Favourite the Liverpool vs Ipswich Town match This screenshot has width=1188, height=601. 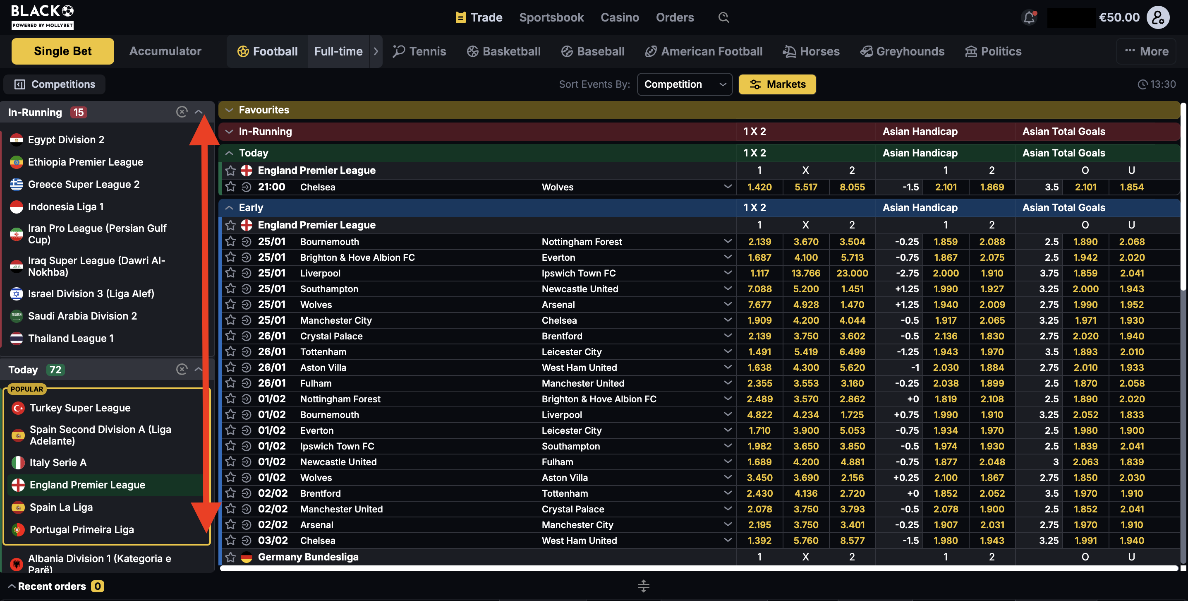click(x=230, y=273)
